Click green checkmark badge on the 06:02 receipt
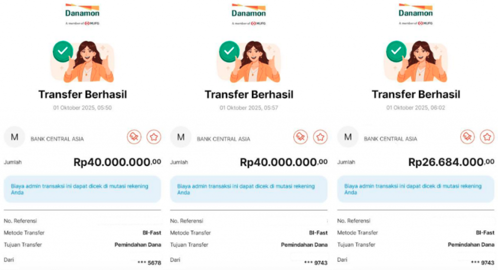Screen dimensions: 498x270 (x=396, y=51)
